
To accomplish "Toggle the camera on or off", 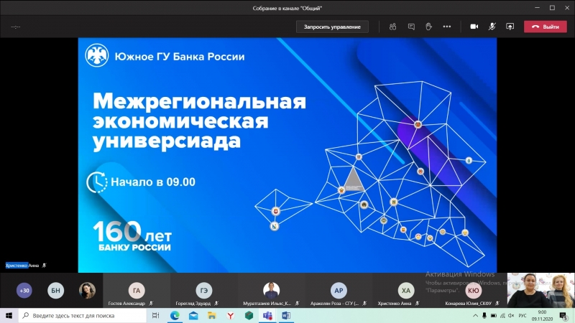I will coord(474,27).
